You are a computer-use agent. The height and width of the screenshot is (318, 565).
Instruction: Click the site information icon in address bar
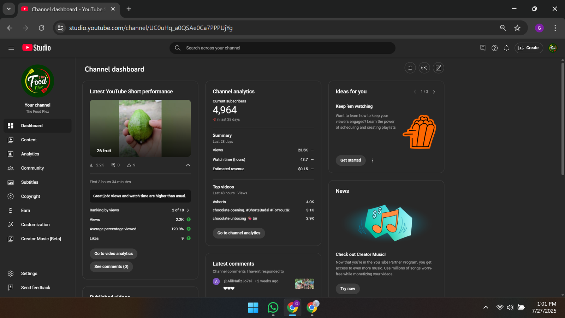tap(61, 28)
